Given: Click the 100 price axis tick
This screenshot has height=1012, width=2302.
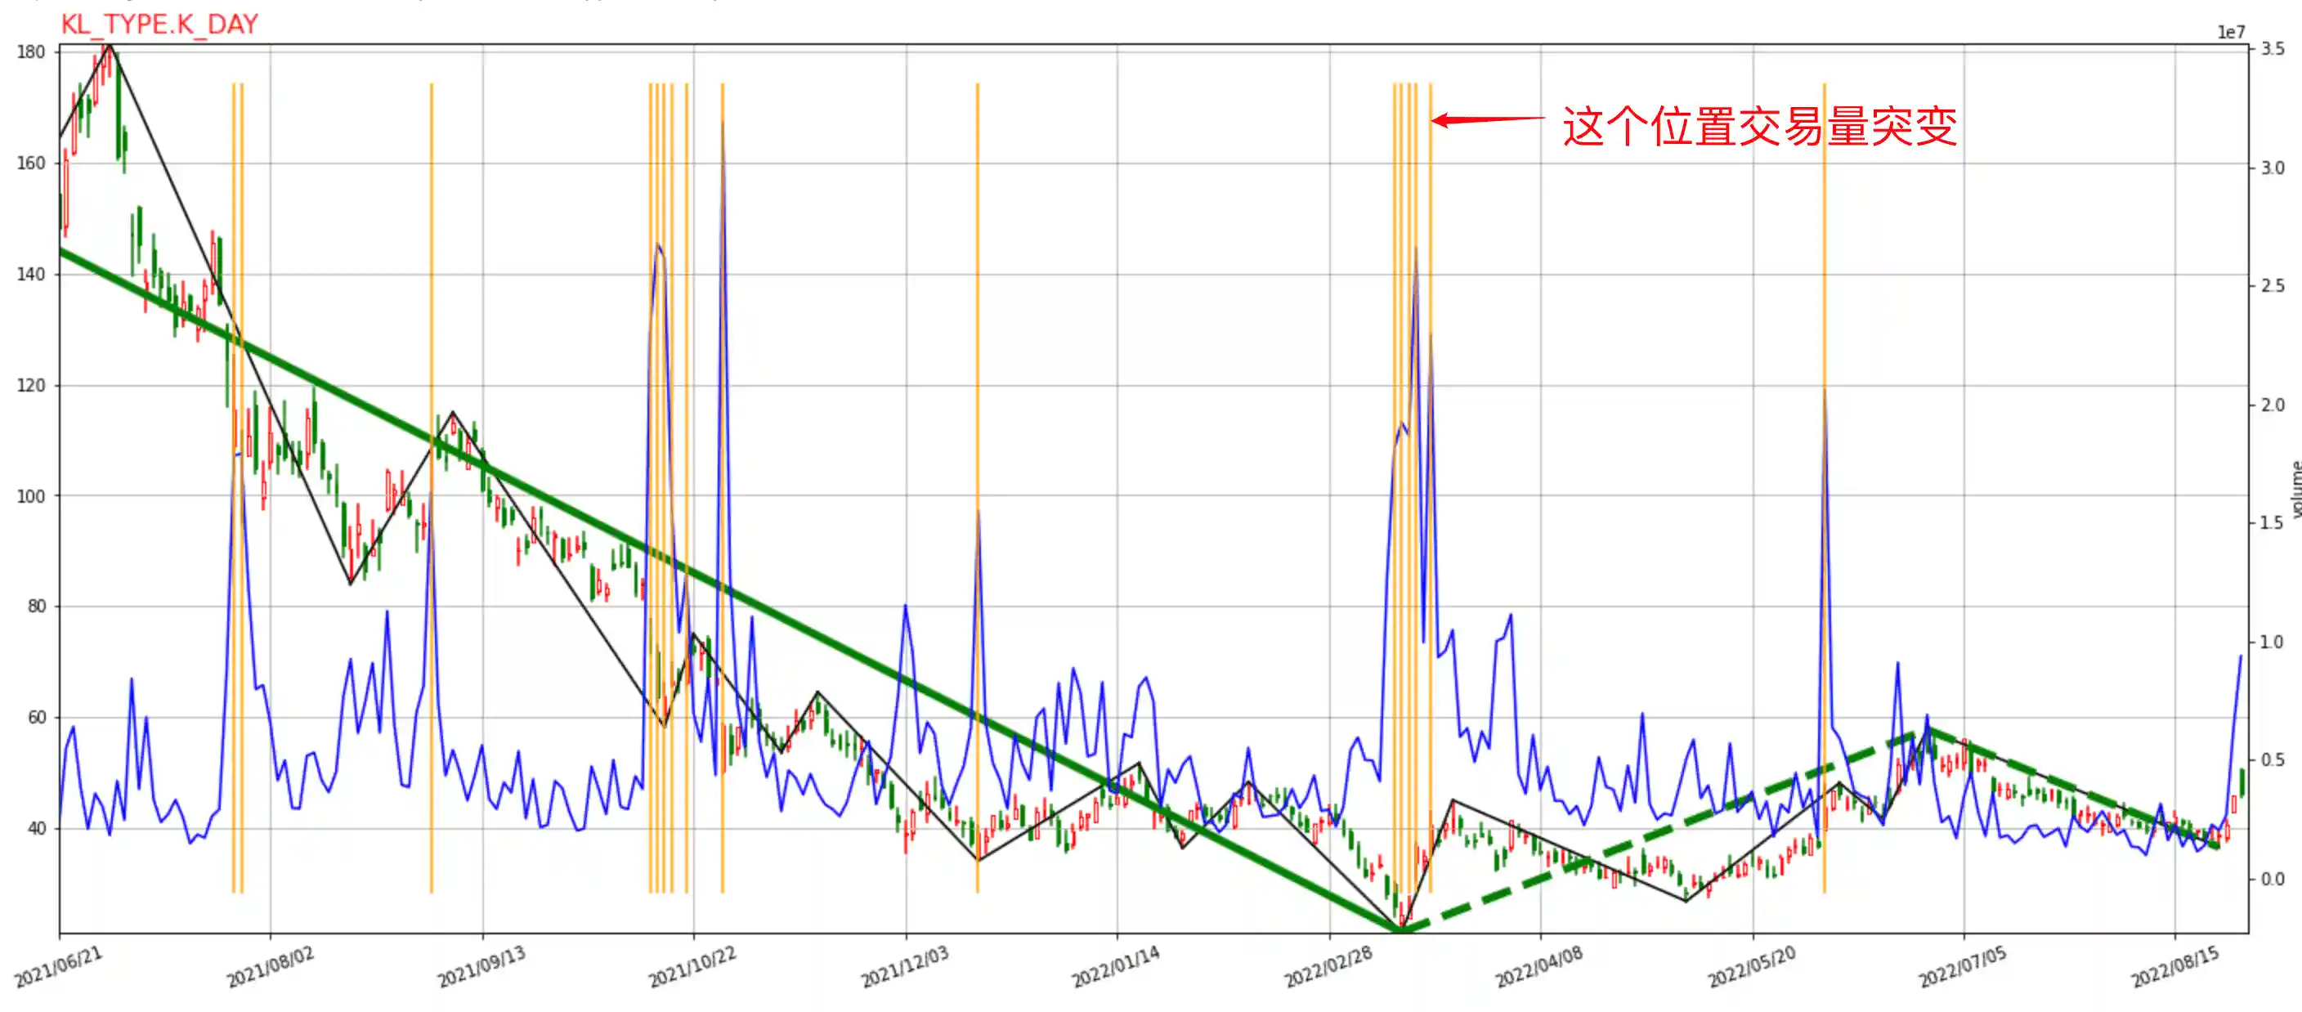Looking at the screenshot, I should [30, 496].
